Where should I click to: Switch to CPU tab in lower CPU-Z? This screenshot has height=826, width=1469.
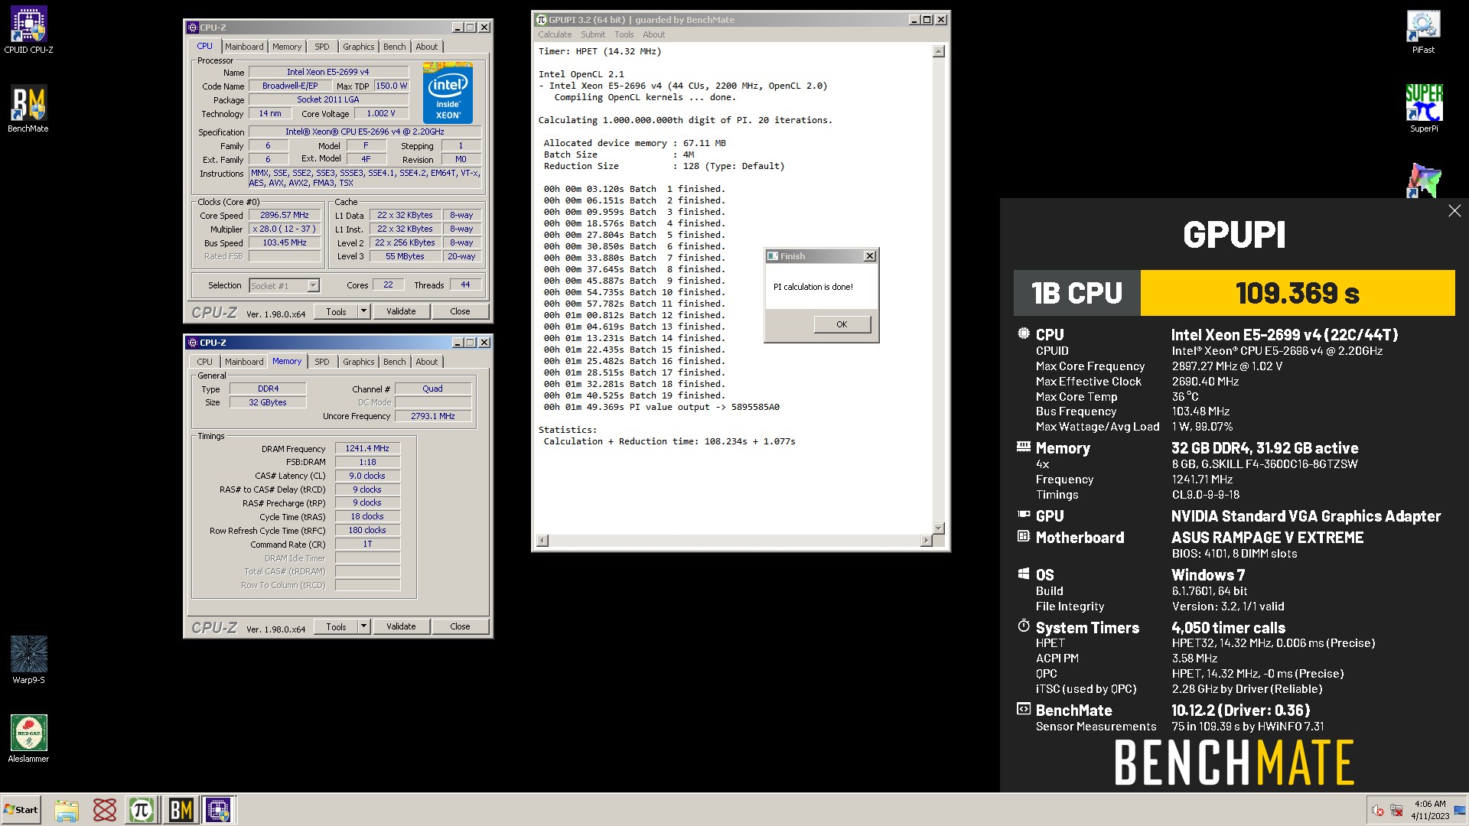(x=205, y=362)
